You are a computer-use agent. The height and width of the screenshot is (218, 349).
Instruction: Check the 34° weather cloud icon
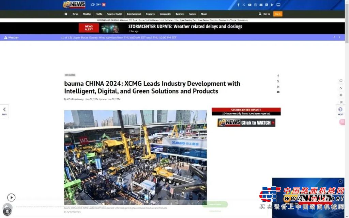tap(93, 4)
